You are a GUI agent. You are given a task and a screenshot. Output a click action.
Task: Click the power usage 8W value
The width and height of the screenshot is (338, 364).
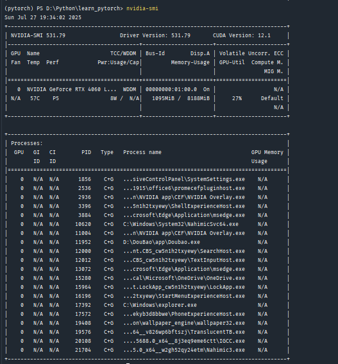pos(114,98)
